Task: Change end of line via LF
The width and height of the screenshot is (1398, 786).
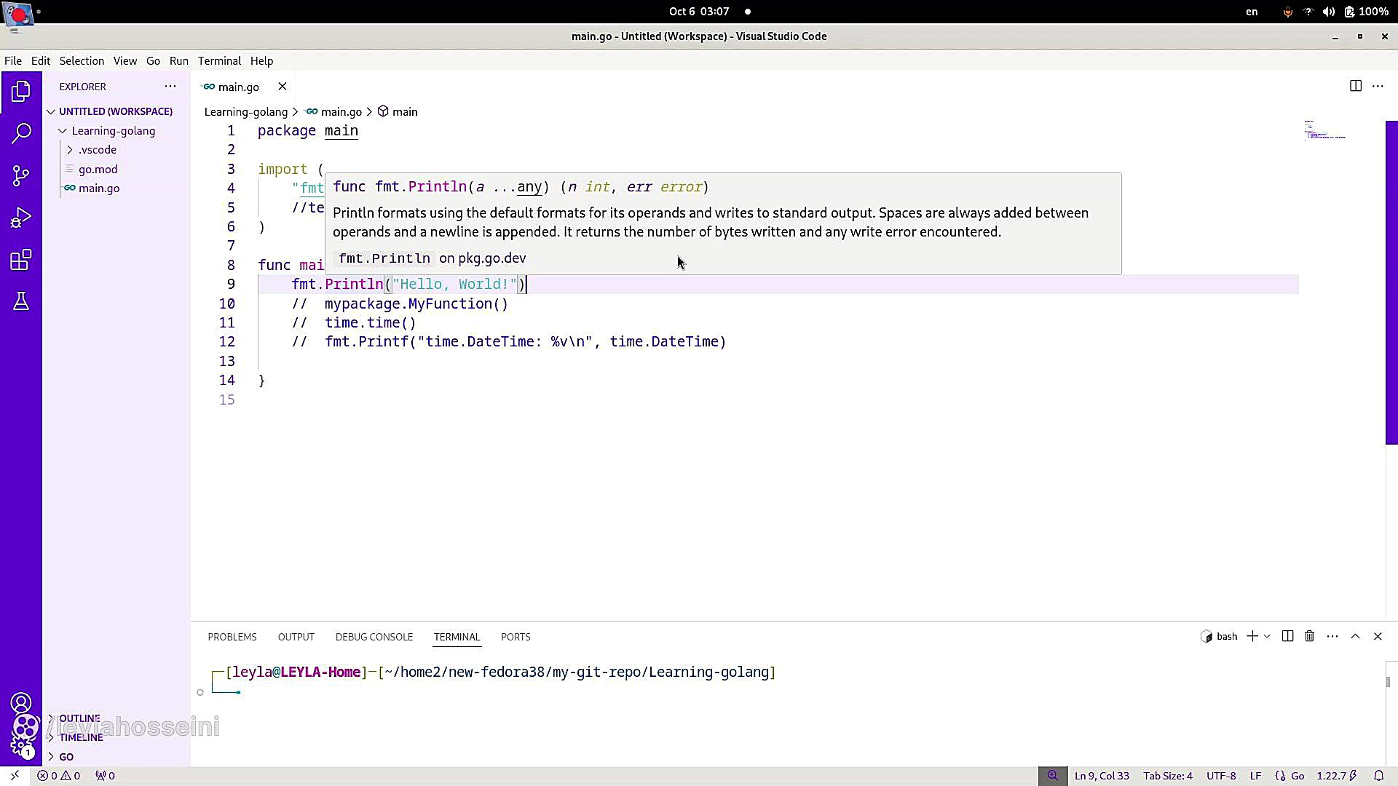Action: [1256, 776]
